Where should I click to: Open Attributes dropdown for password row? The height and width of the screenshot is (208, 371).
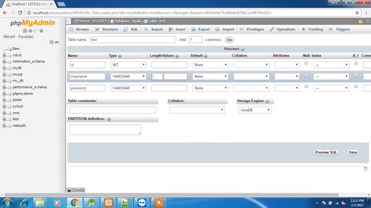pos(287,88)
